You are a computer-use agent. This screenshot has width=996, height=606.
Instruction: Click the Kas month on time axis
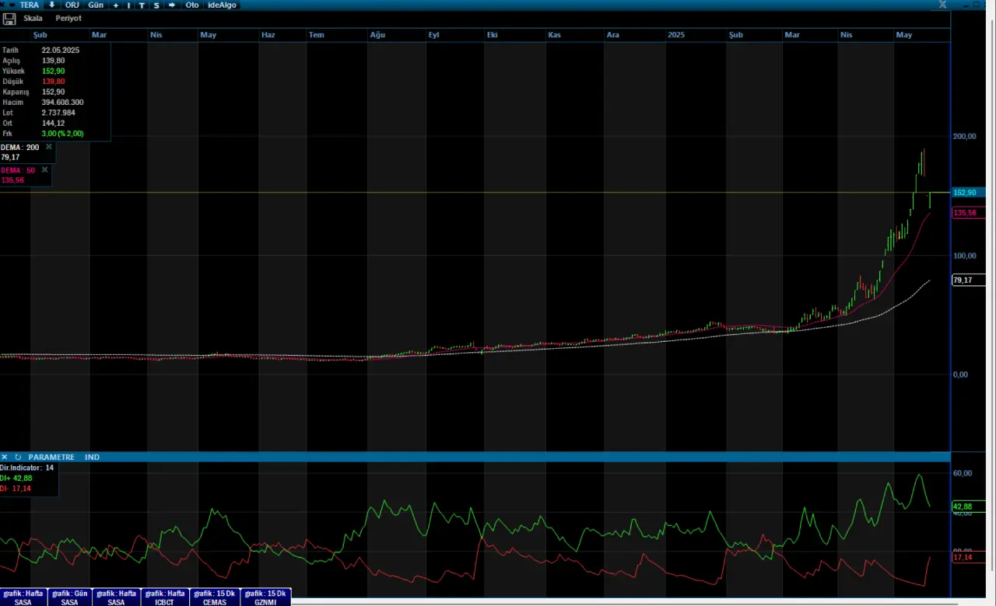click(554, 35)
